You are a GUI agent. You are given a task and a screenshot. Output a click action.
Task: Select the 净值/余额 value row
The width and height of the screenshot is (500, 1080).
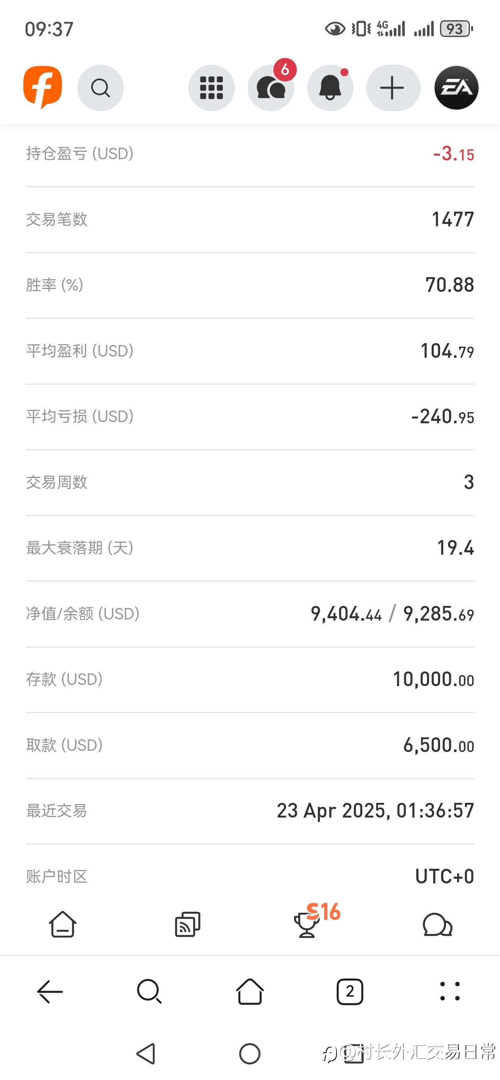250,614
